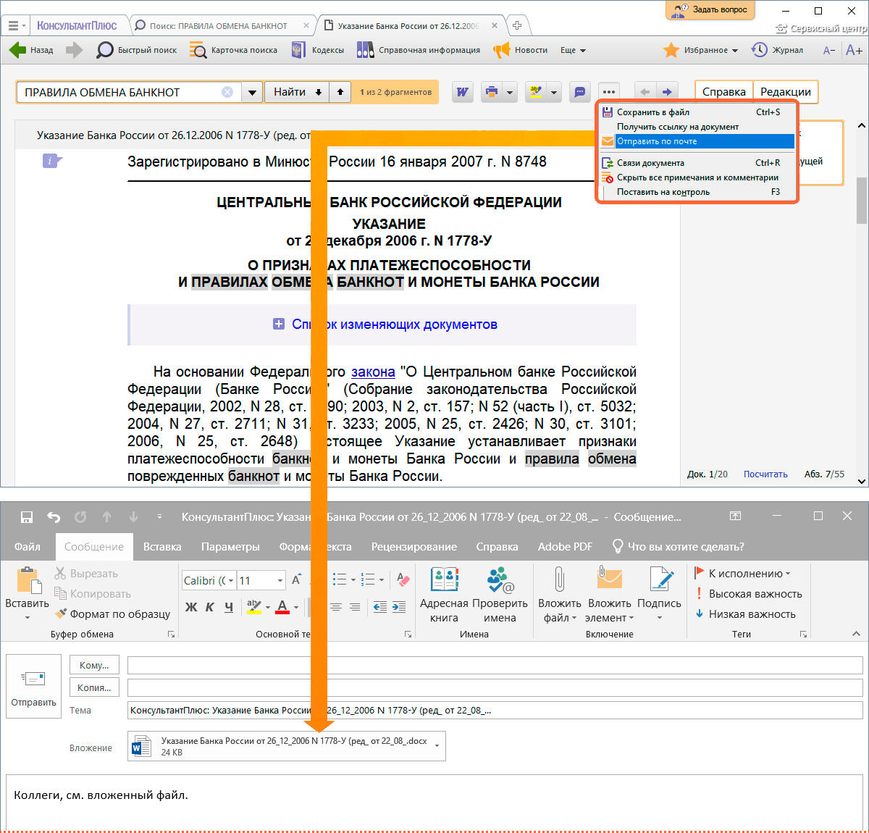Screen dimensions: 869x833
Task: Open the Журнал history clock
Action: [x=777, y=50]
